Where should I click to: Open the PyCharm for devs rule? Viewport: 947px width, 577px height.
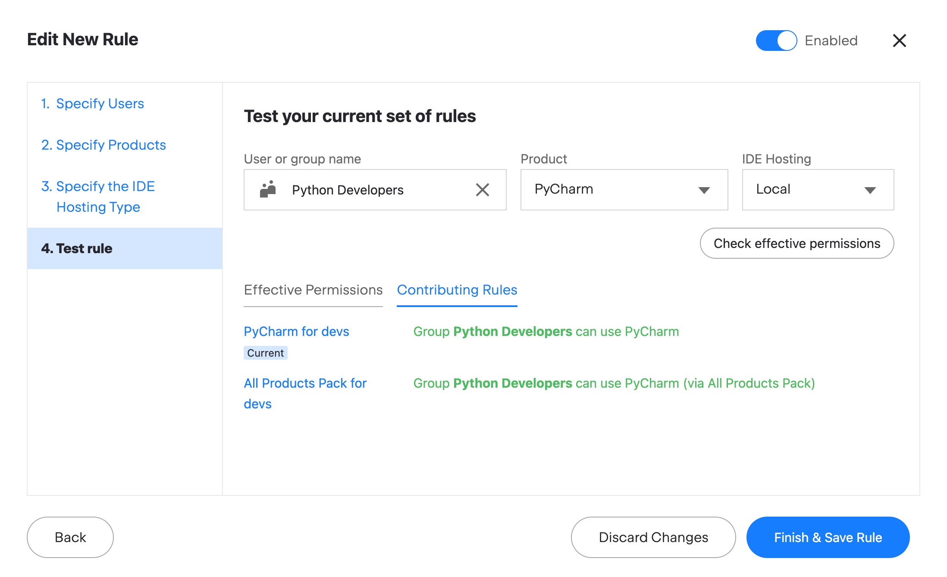coord(296,331)
